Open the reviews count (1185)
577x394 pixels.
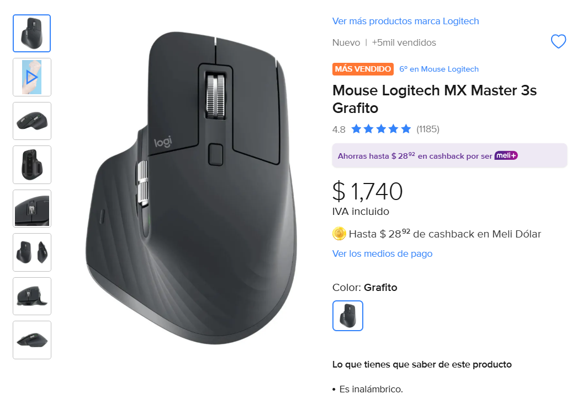click(x=428, y=129)
